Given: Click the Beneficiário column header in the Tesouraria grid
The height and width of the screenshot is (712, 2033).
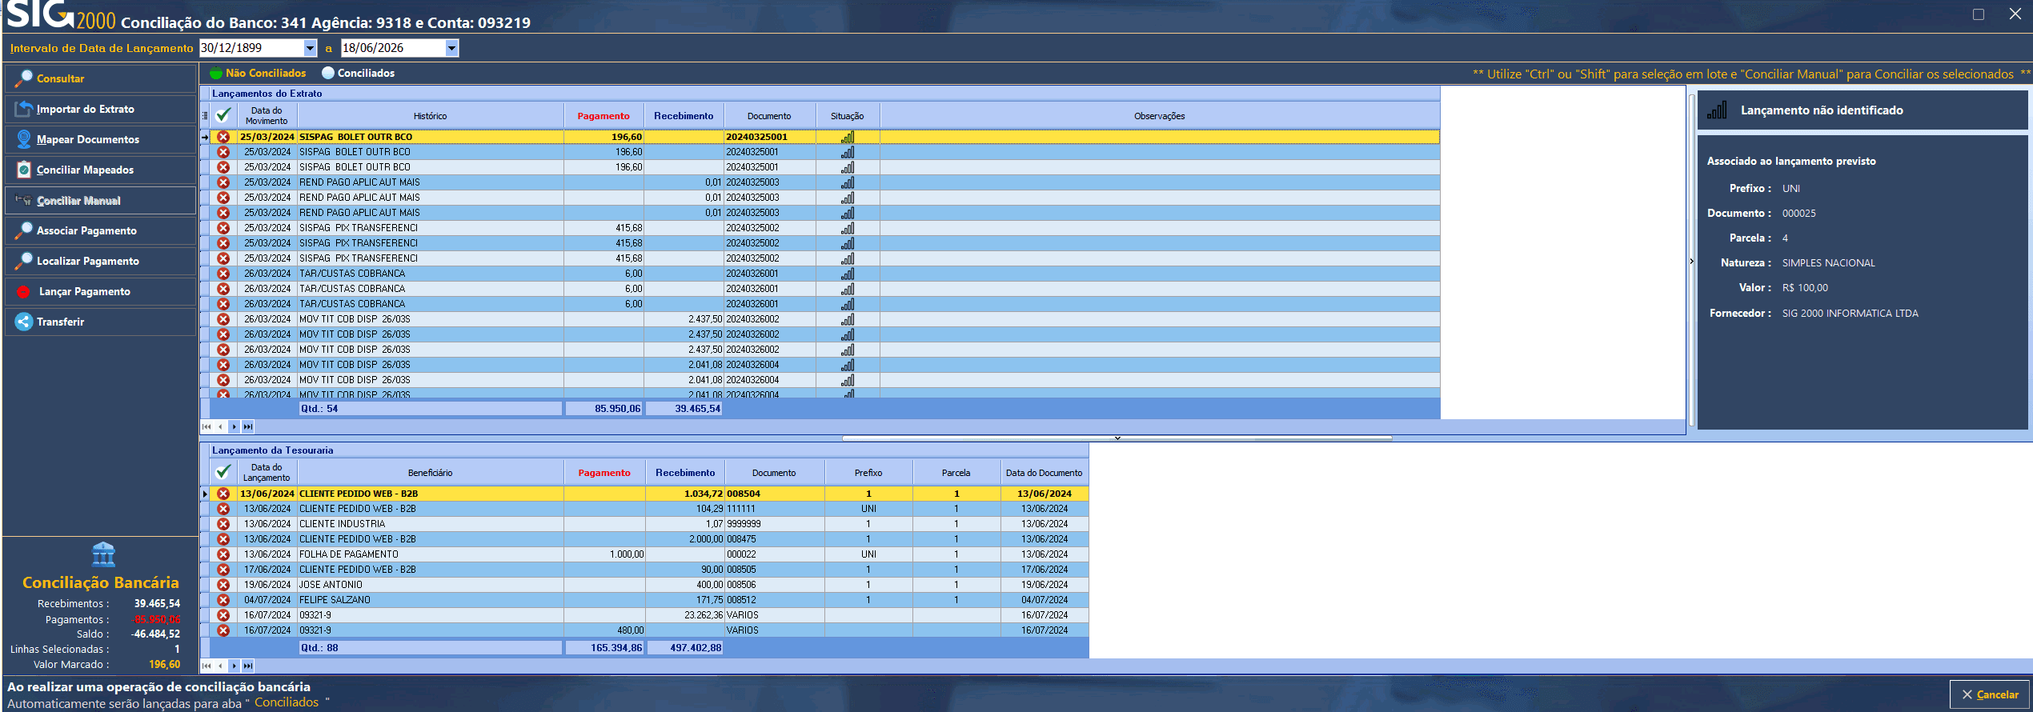Looking at the screenshot, I should coord(430,472).
